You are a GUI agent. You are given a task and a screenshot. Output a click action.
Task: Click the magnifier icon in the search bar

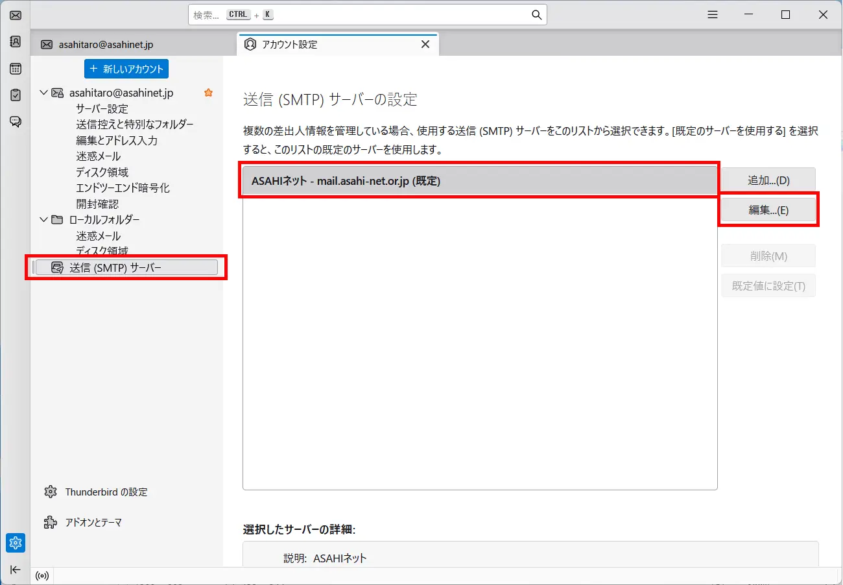536,14
